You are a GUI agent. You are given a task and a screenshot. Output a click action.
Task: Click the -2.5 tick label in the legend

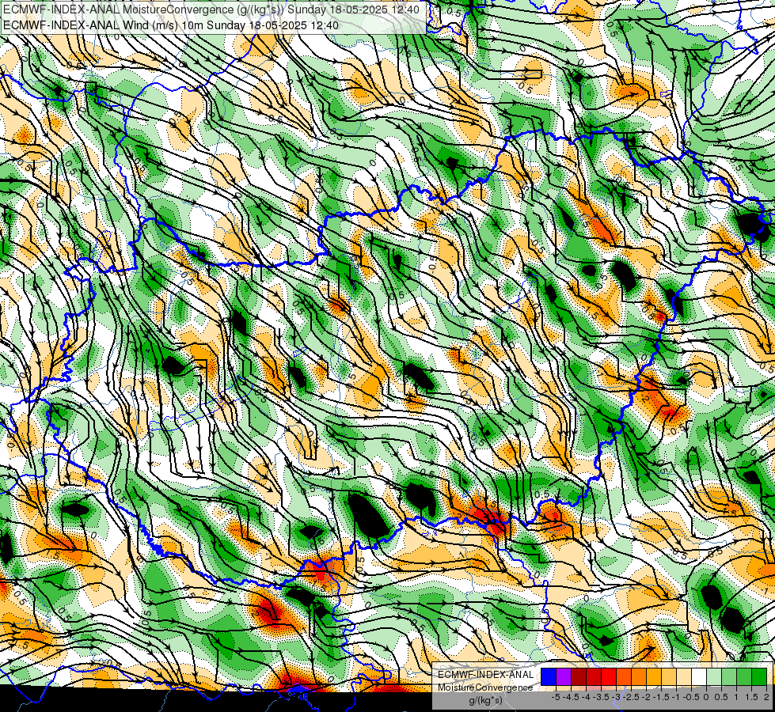tap(631, 697)
